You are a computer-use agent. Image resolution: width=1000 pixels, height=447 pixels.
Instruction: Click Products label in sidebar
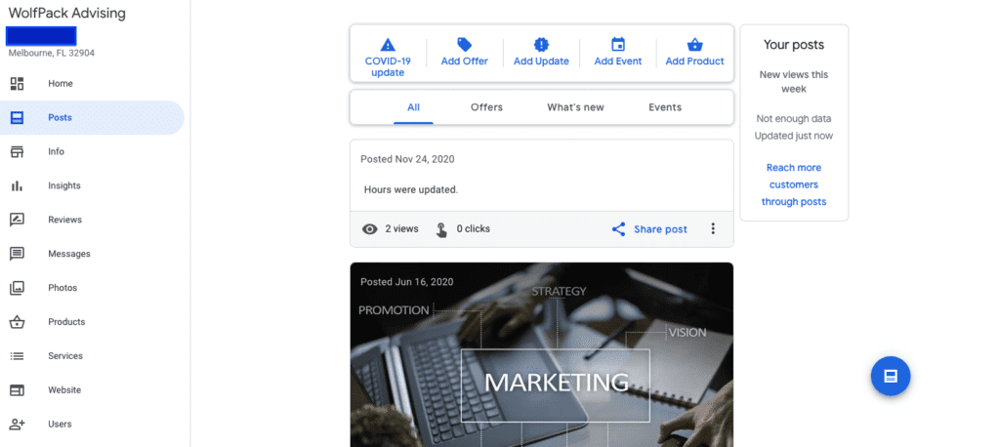click(x=66, y=322)
